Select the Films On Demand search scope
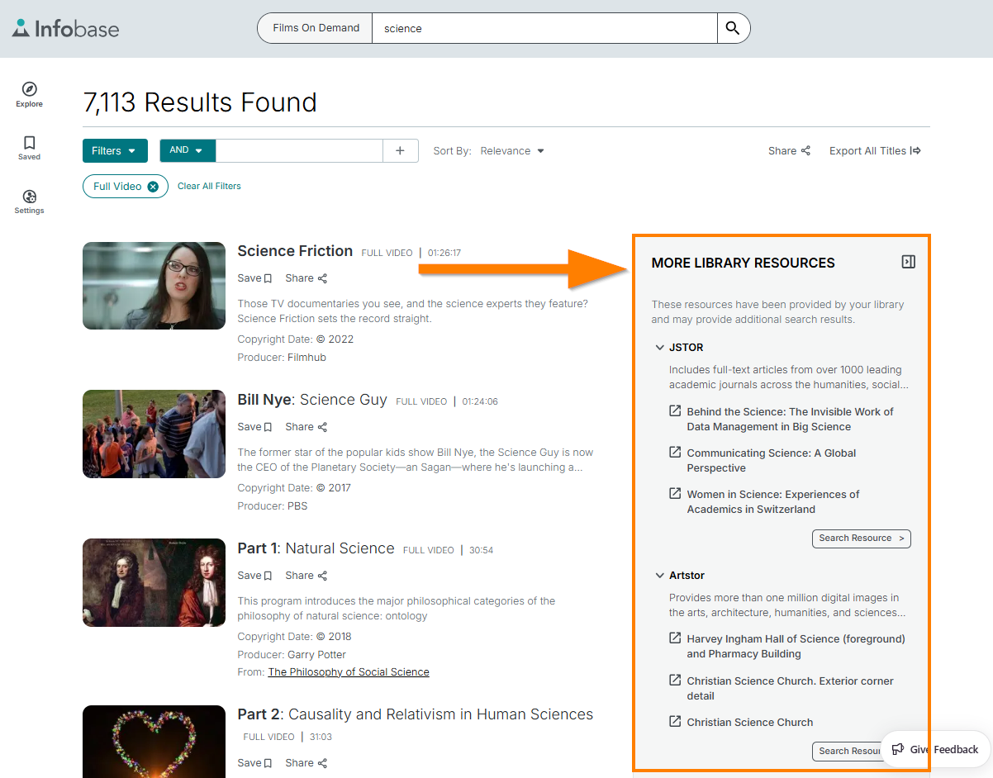The image size is (993, 778). tap(316, 28)
